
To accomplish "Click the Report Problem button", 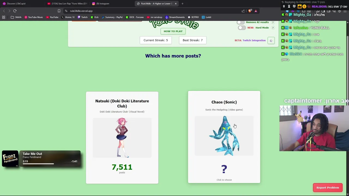I will tap(328, 188).
